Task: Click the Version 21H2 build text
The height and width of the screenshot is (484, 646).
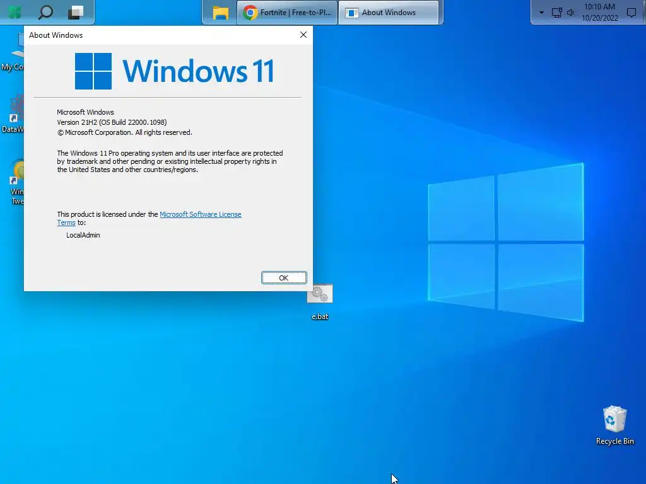Action: click(x=112, y=122)
